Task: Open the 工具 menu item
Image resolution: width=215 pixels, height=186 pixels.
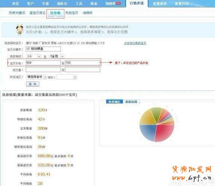Action: (x=79, y=3)
